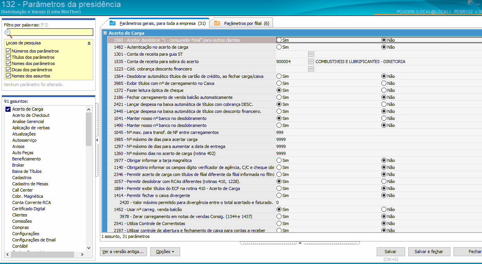Select Sim for 3985 Exibir títulos com nº de carregamento

[x=279, y=83]
